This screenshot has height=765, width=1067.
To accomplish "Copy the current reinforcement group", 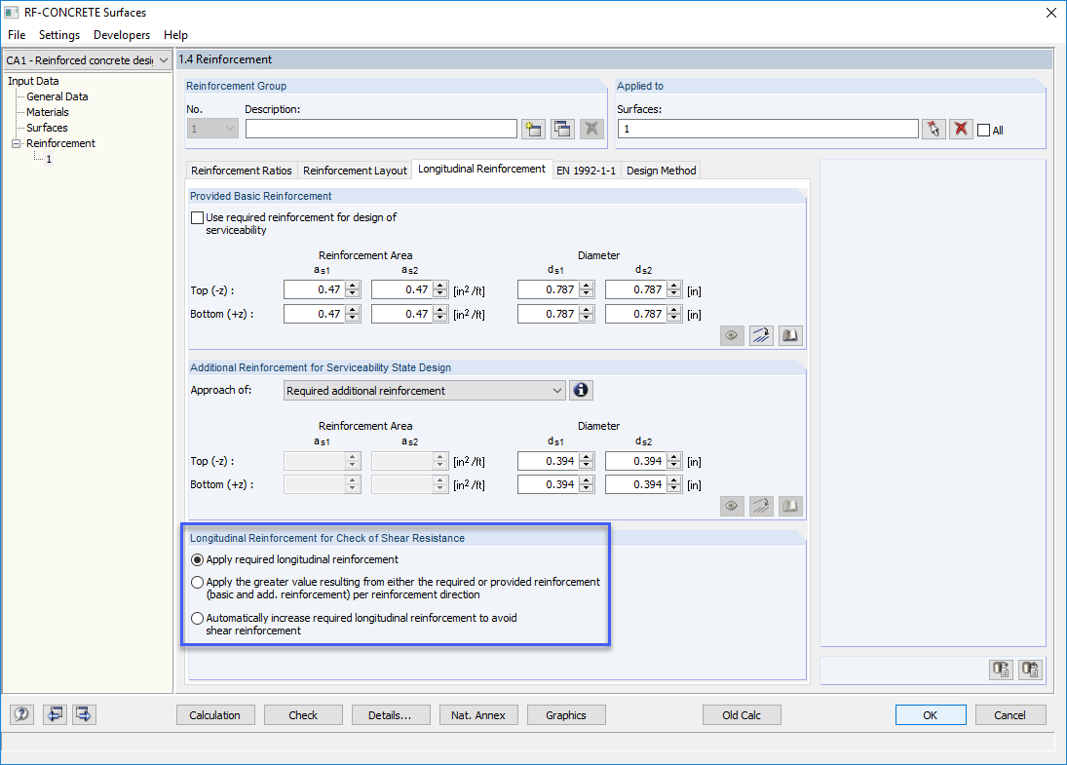I will point(562,128).
